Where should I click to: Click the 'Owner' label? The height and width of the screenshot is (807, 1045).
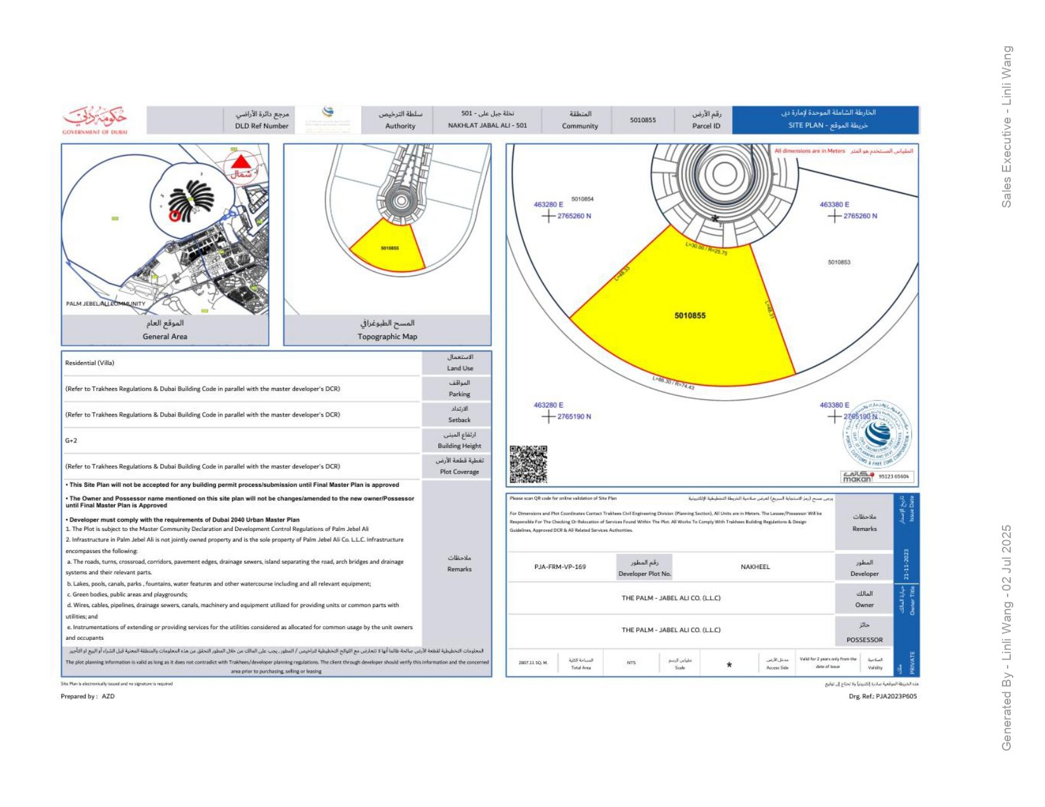tap(864, 605)
